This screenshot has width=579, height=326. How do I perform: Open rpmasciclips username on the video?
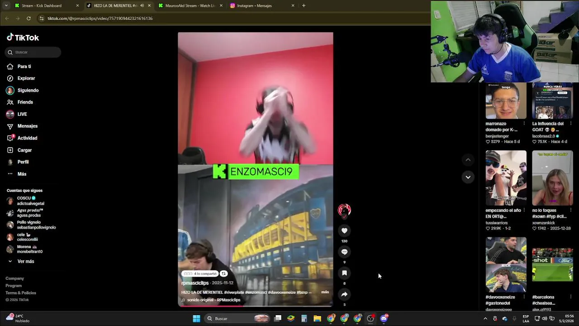point(195,283)
